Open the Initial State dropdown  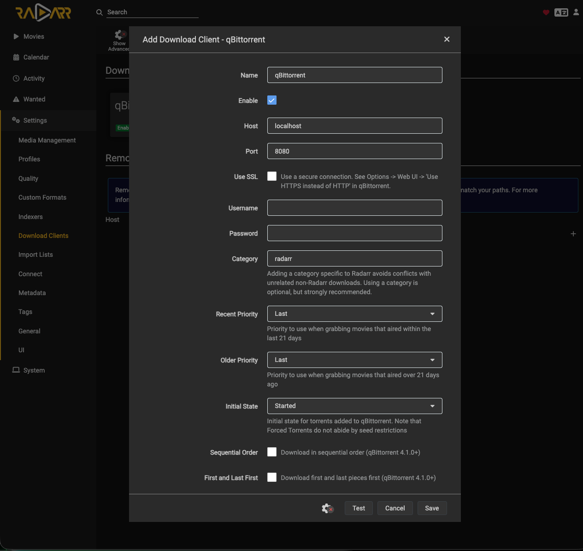click(x=355, y=406)
